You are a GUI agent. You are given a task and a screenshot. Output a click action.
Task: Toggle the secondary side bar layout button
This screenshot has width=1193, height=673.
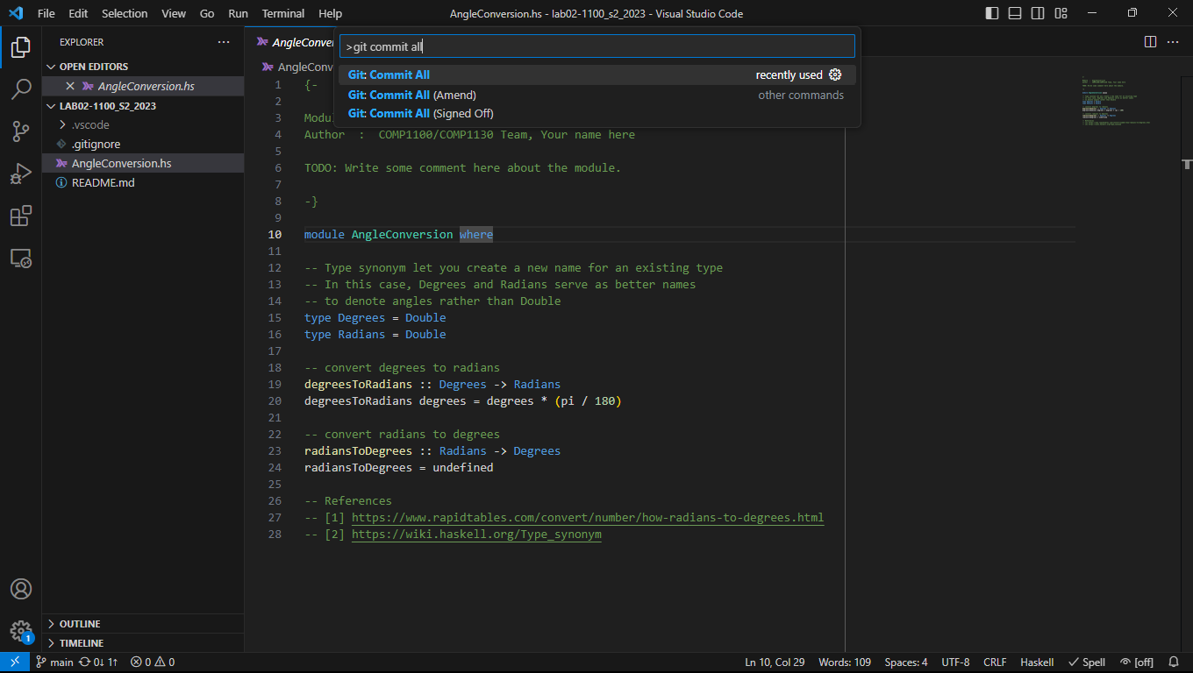coord(1038,13)
